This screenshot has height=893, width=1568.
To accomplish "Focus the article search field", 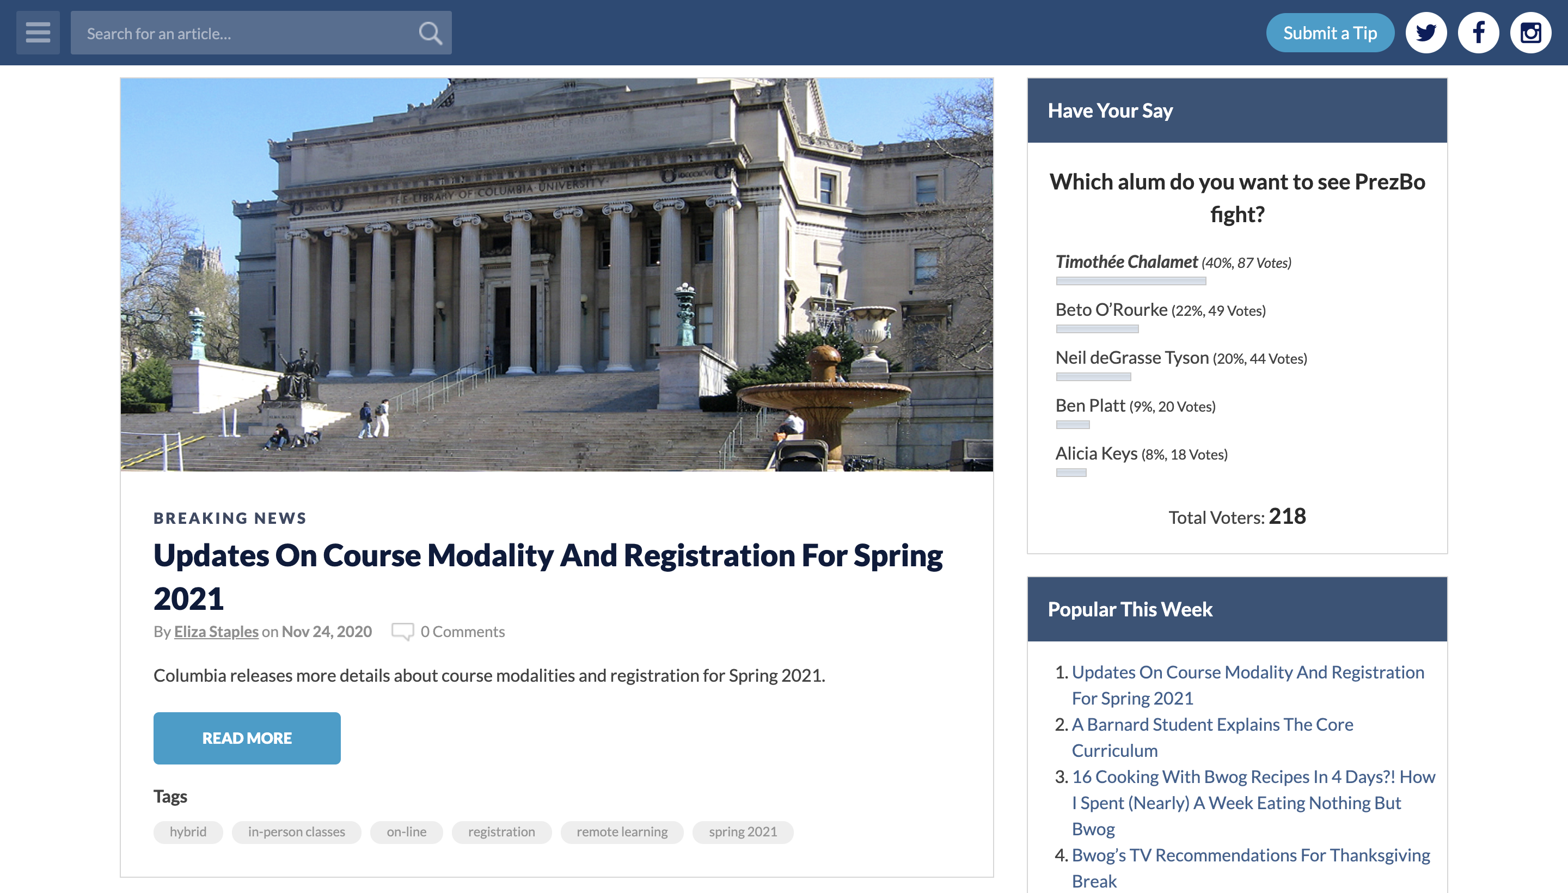I will pyautogui.click(x=246, y=33).
